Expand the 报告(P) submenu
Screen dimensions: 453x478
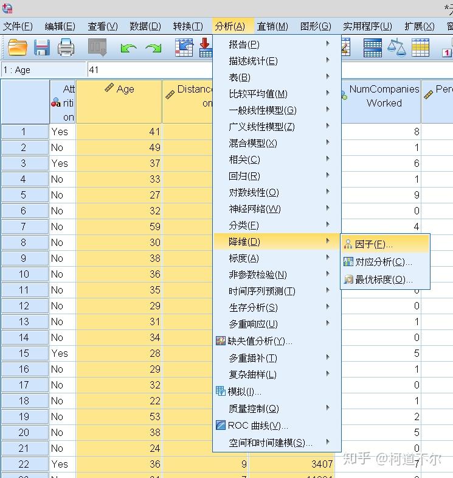pos(277,44)
